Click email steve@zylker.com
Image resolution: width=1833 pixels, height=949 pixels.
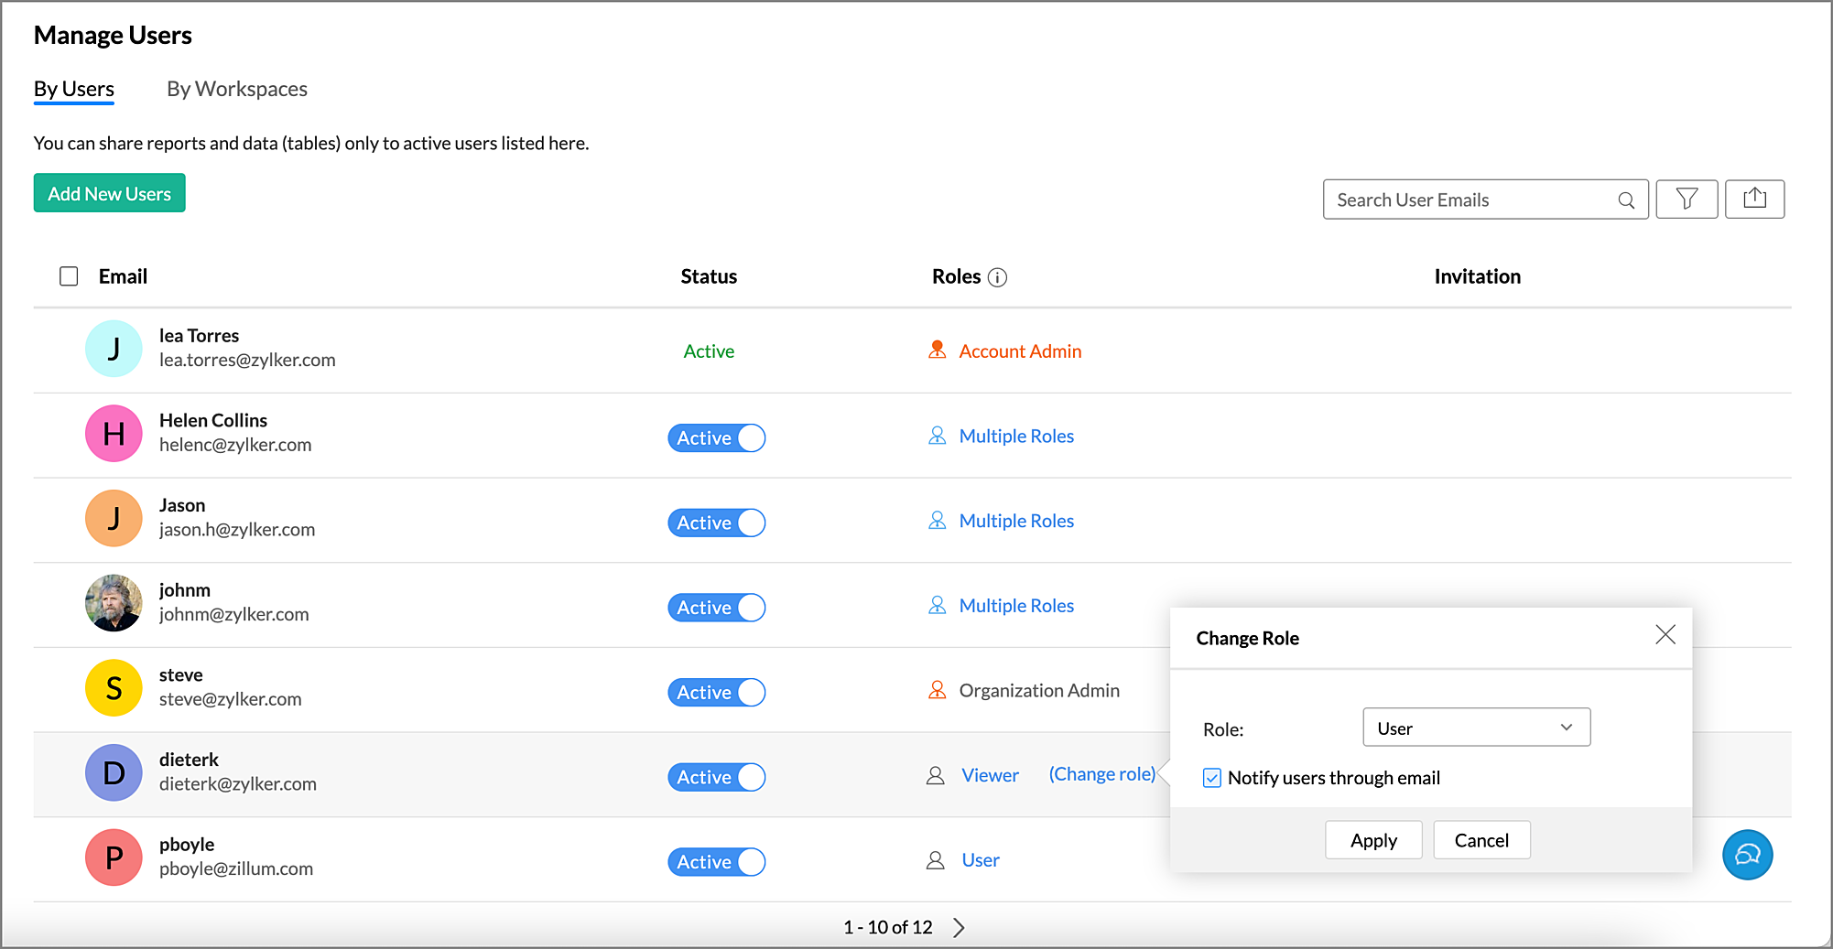(231, 699)
